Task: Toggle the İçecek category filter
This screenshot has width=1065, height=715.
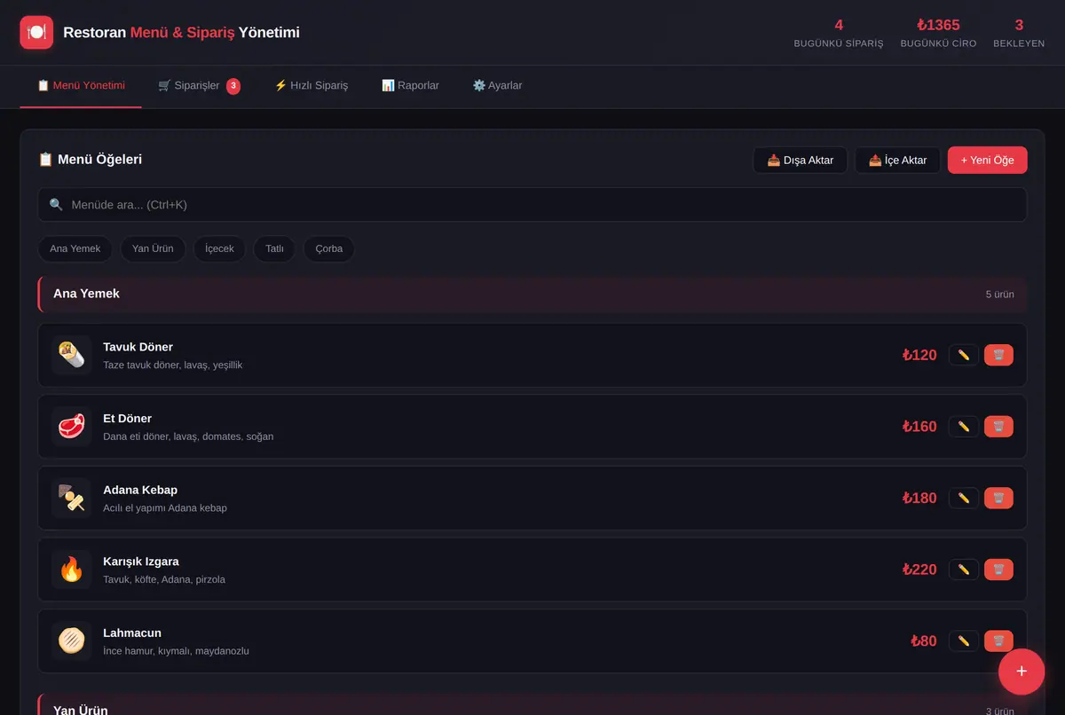Action: click(219, 248)
